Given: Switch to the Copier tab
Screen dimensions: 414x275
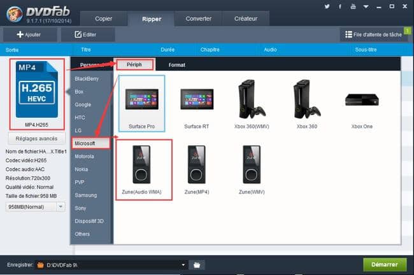Looking at the screenshot, I should pos(103,18).
